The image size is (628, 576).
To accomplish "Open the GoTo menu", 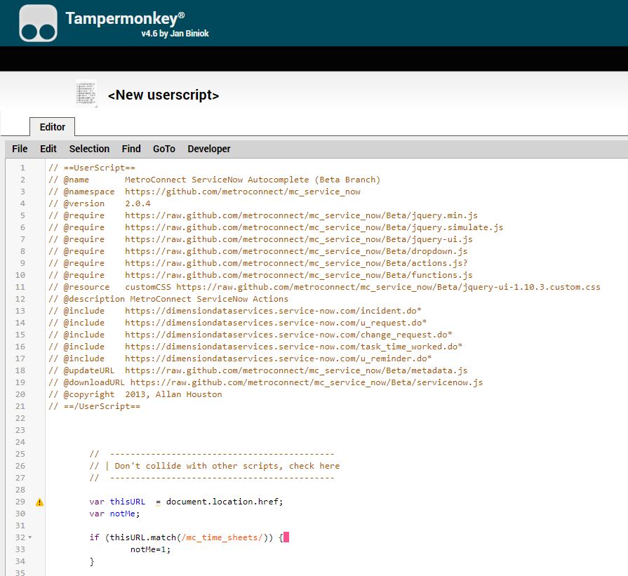I will click(x=163, y=149).
